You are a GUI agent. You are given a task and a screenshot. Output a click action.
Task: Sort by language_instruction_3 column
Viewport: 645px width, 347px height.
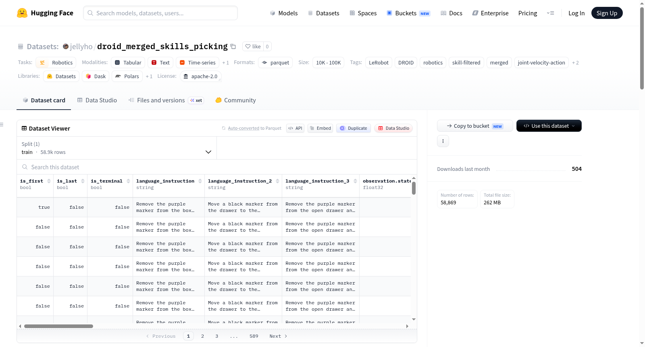(356, 181)
